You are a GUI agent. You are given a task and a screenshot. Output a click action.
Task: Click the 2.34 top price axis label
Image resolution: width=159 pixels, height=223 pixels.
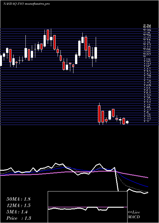147,26
